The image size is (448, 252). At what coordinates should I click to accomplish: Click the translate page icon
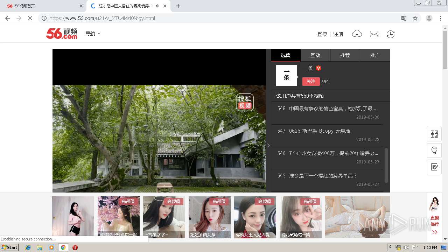tap(404, 18)
